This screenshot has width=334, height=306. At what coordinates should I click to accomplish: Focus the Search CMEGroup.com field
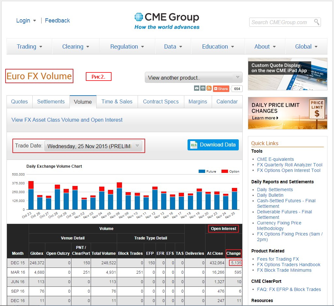(285, 22)
